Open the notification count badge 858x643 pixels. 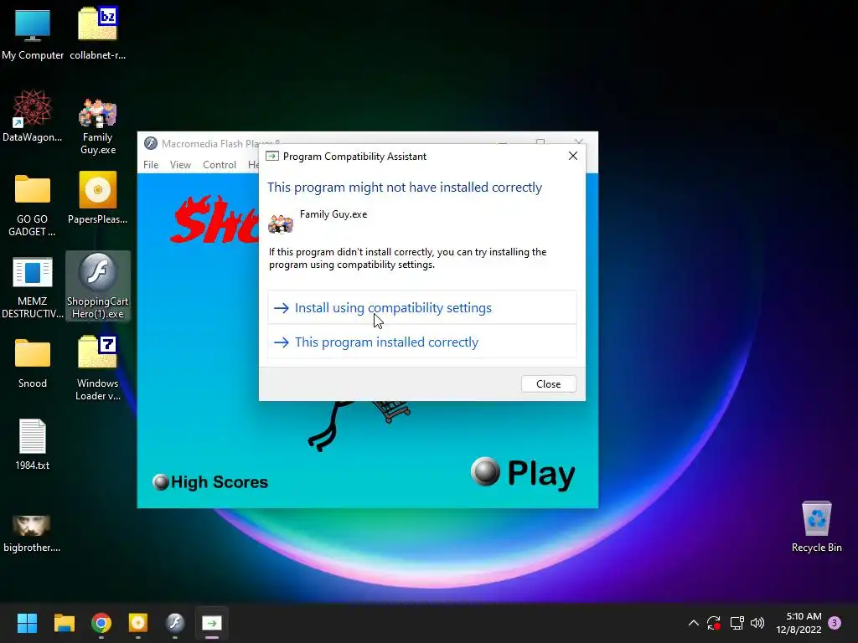(x=835, y=623)
